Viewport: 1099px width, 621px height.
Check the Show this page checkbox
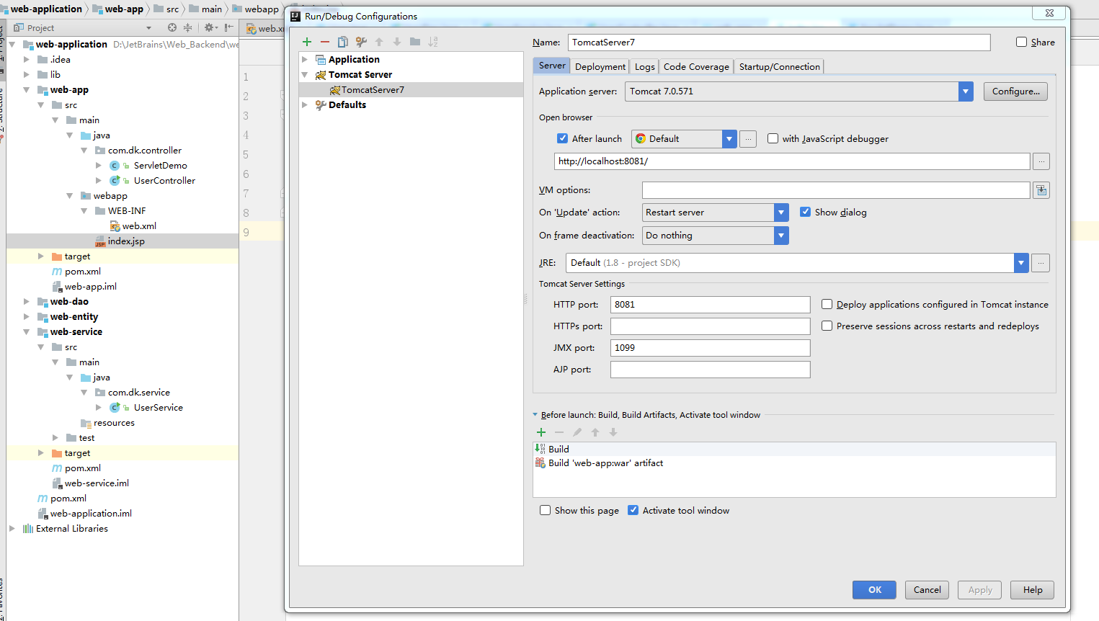(x=546, y=510)
